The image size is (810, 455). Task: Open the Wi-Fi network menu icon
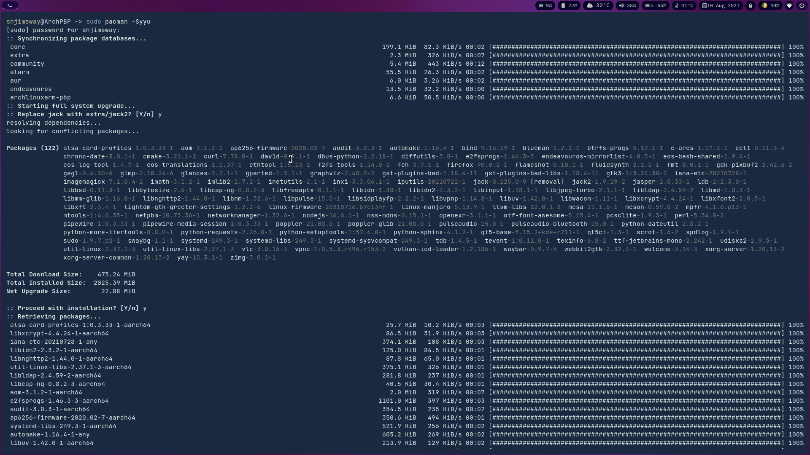[x=789, y=5]
